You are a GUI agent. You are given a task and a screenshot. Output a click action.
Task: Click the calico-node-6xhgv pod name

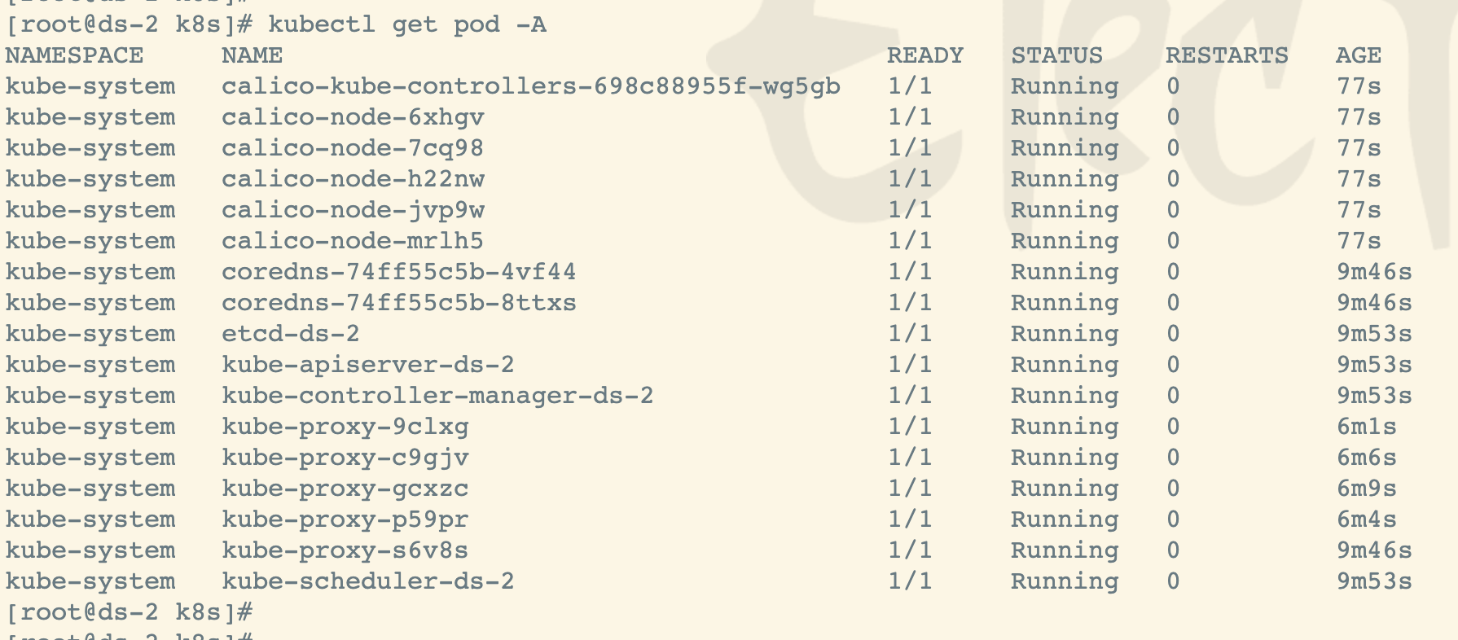coord(353,117)
